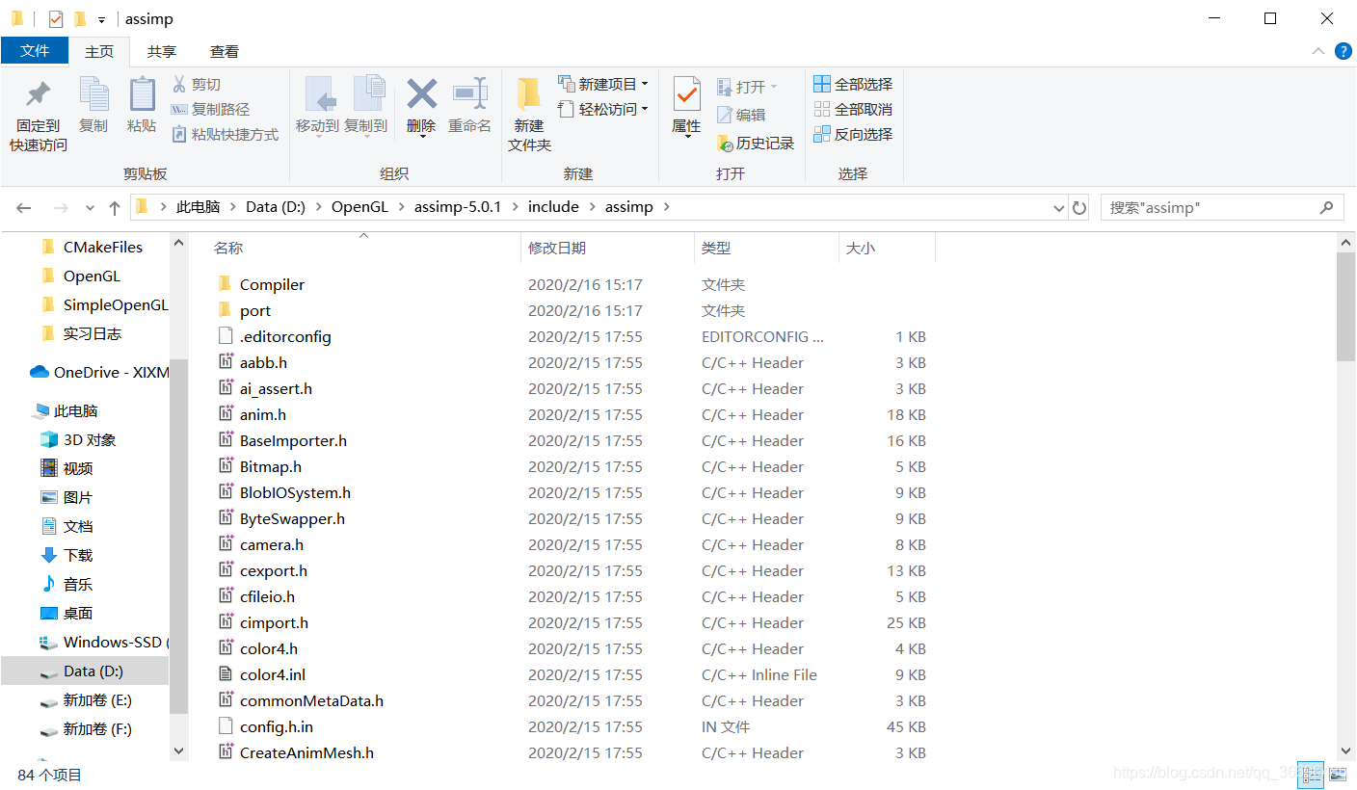The width and height of the screenshot is (1357, 790).
Task: Click Select none (全部取消)
Action: [853, 109]
